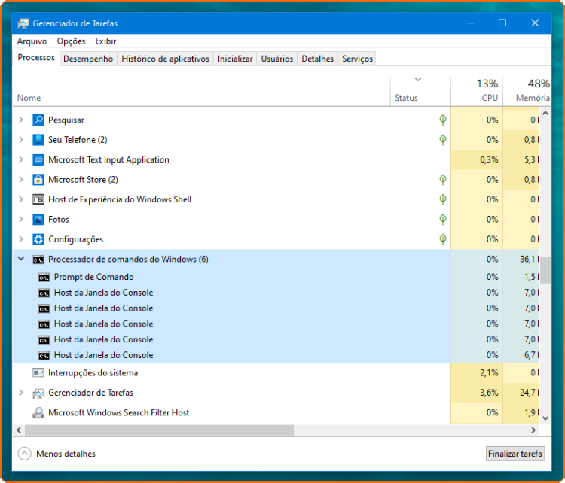Click 2,1% CPU value of Interrupções
Image resolution: width=565 pixels, height=483 pixels.
[489, 373]
